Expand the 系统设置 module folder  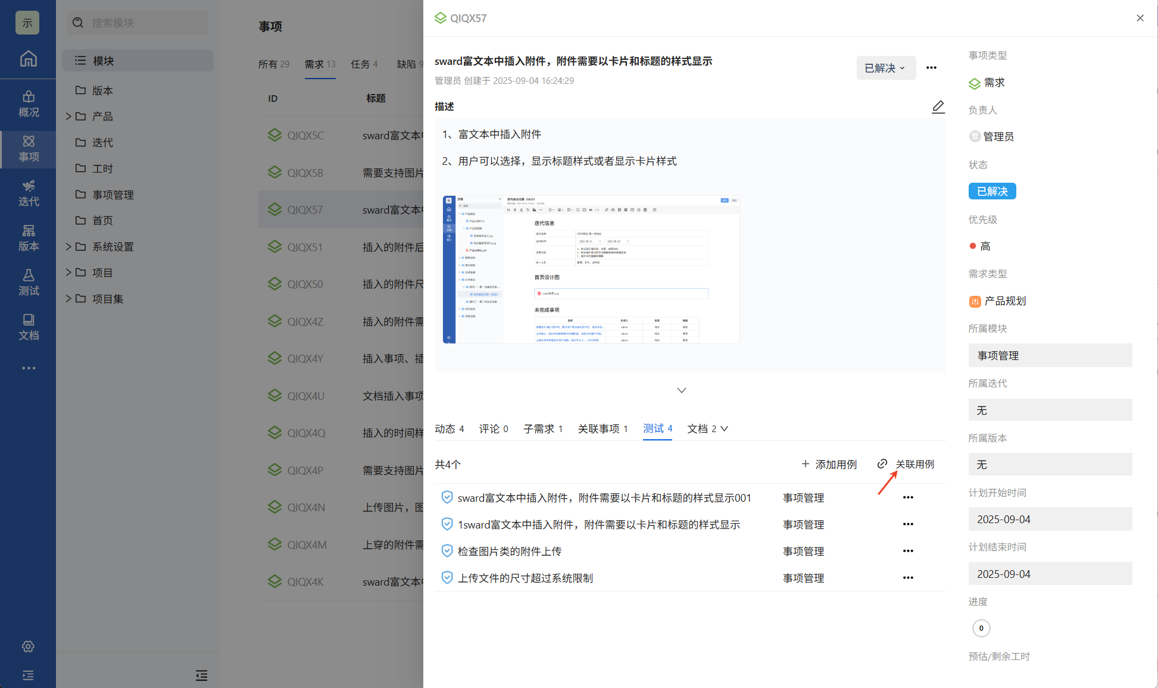tap(68, 247)
